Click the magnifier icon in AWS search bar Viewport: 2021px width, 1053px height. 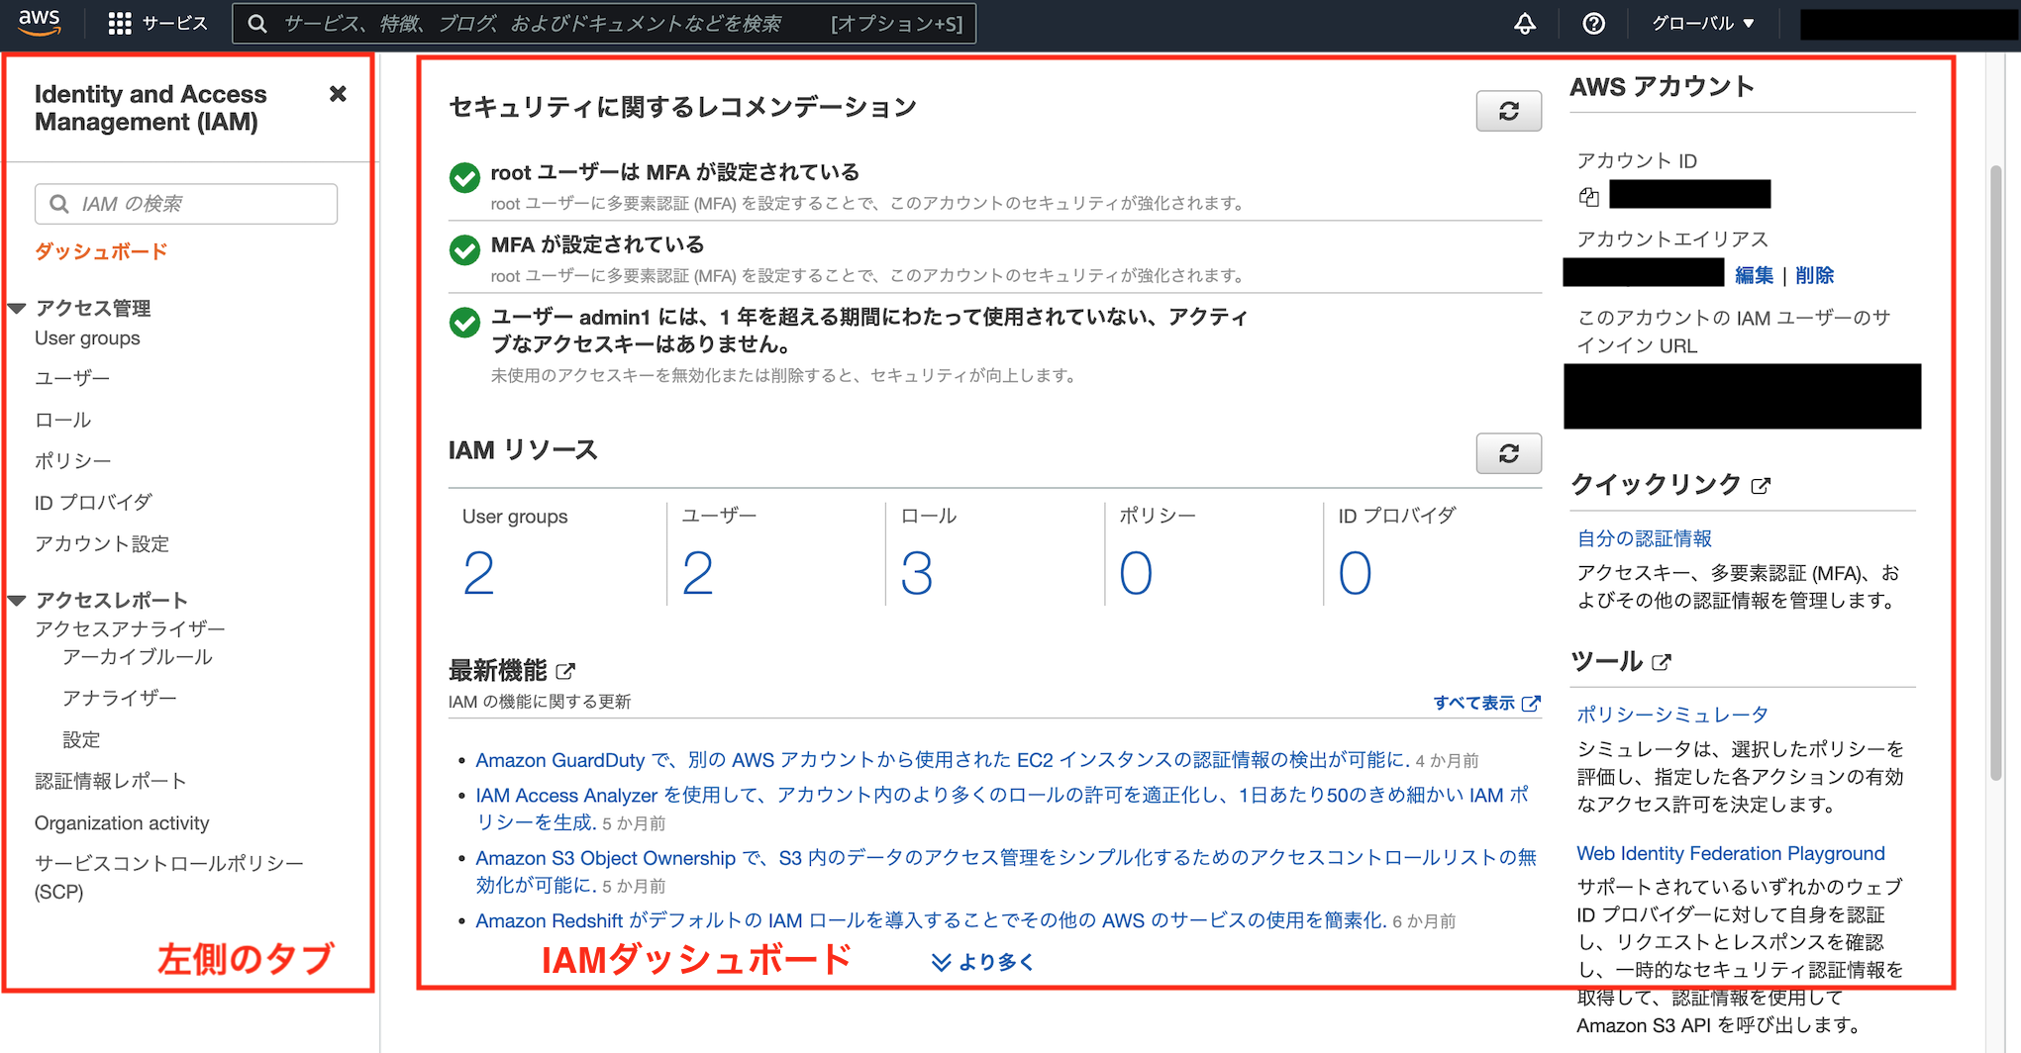[257, 24]
